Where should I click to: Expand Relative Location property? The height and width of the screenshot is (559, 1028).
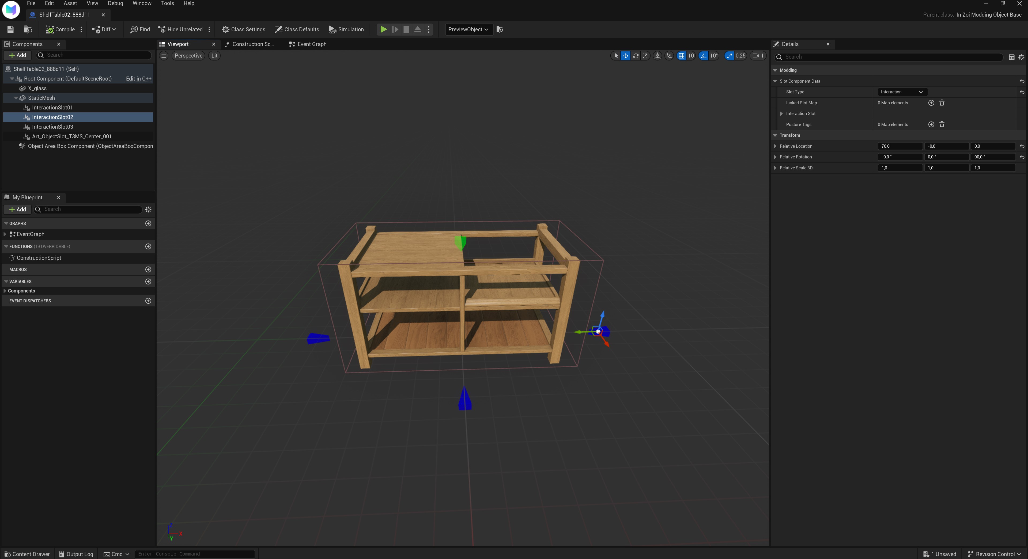click(775, 146)
